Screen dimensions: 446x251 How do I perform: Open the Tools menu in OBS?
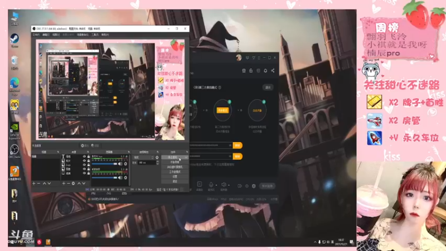(x=95, y=35)
